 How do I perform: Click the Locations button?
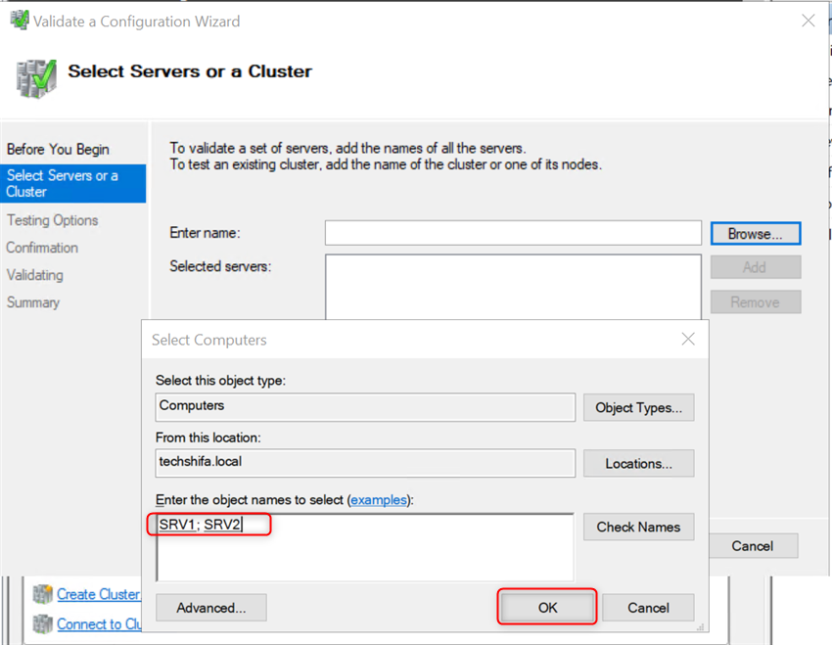638,463
